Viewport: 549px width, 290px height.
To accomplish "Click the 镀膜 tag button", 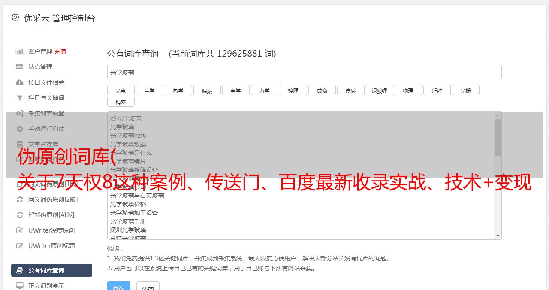I will pos(293,90).
